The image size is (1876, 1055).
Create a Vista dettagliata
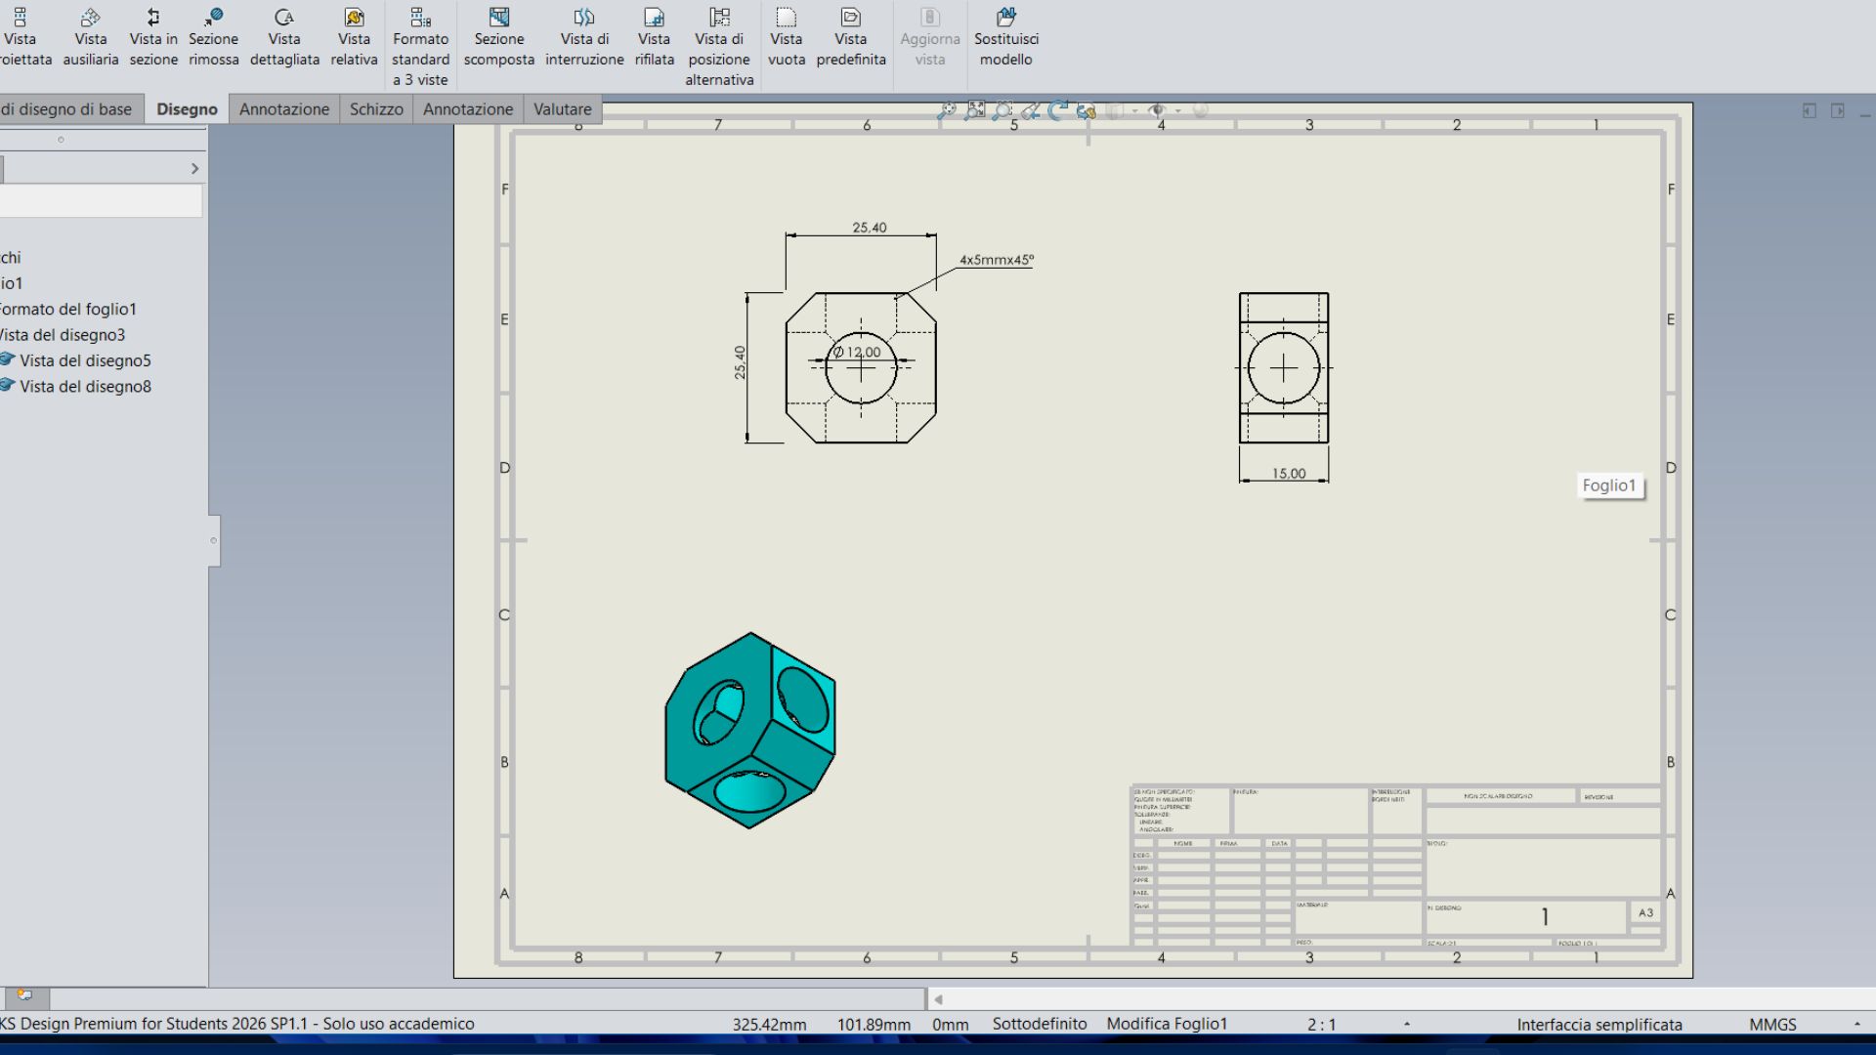click(x=284, y=38)
